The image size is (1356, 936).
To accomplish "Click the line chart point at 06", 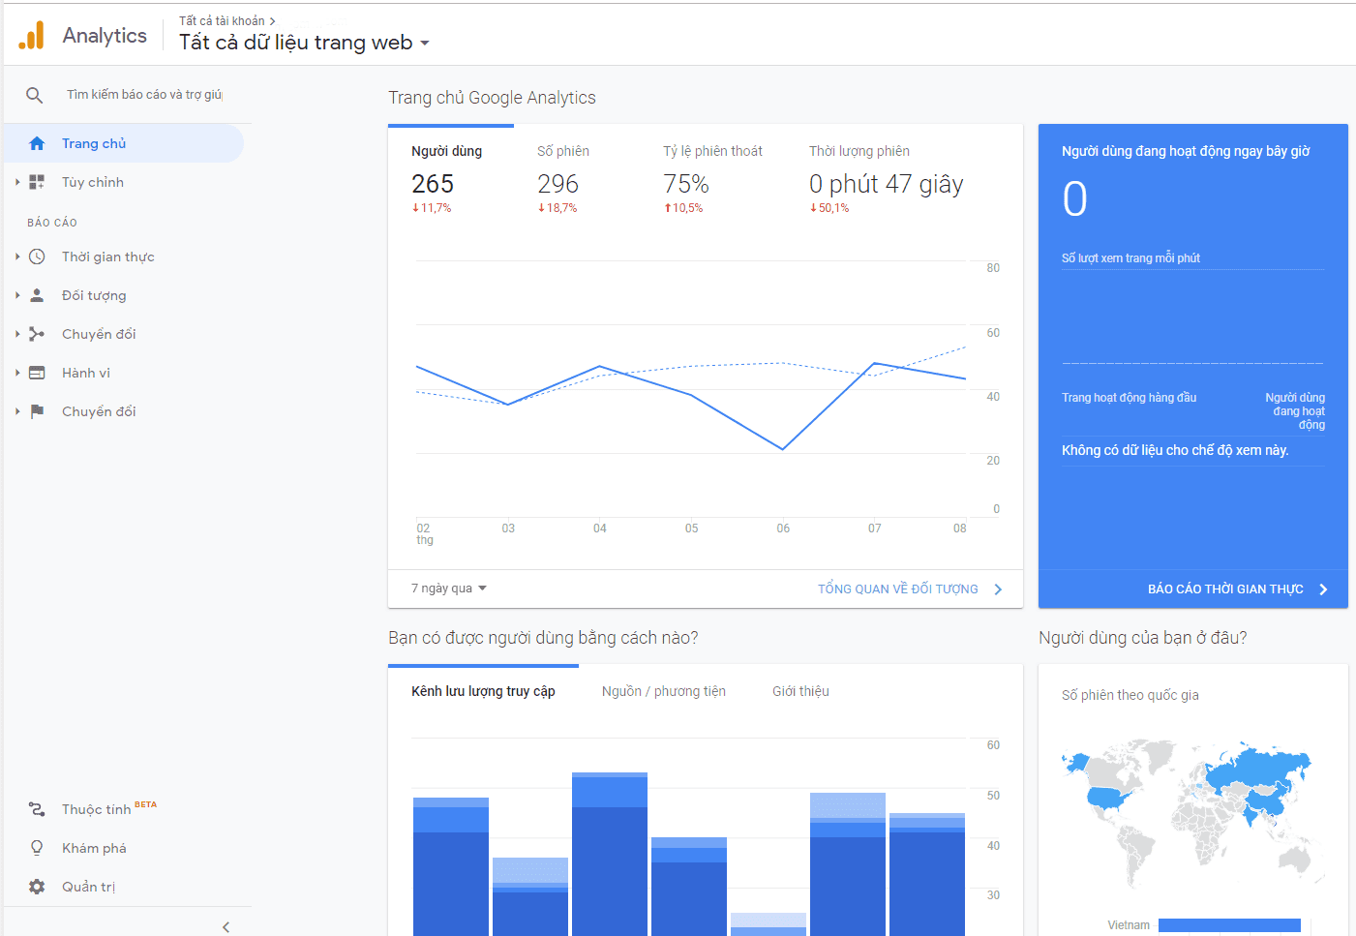I will 782,449.
